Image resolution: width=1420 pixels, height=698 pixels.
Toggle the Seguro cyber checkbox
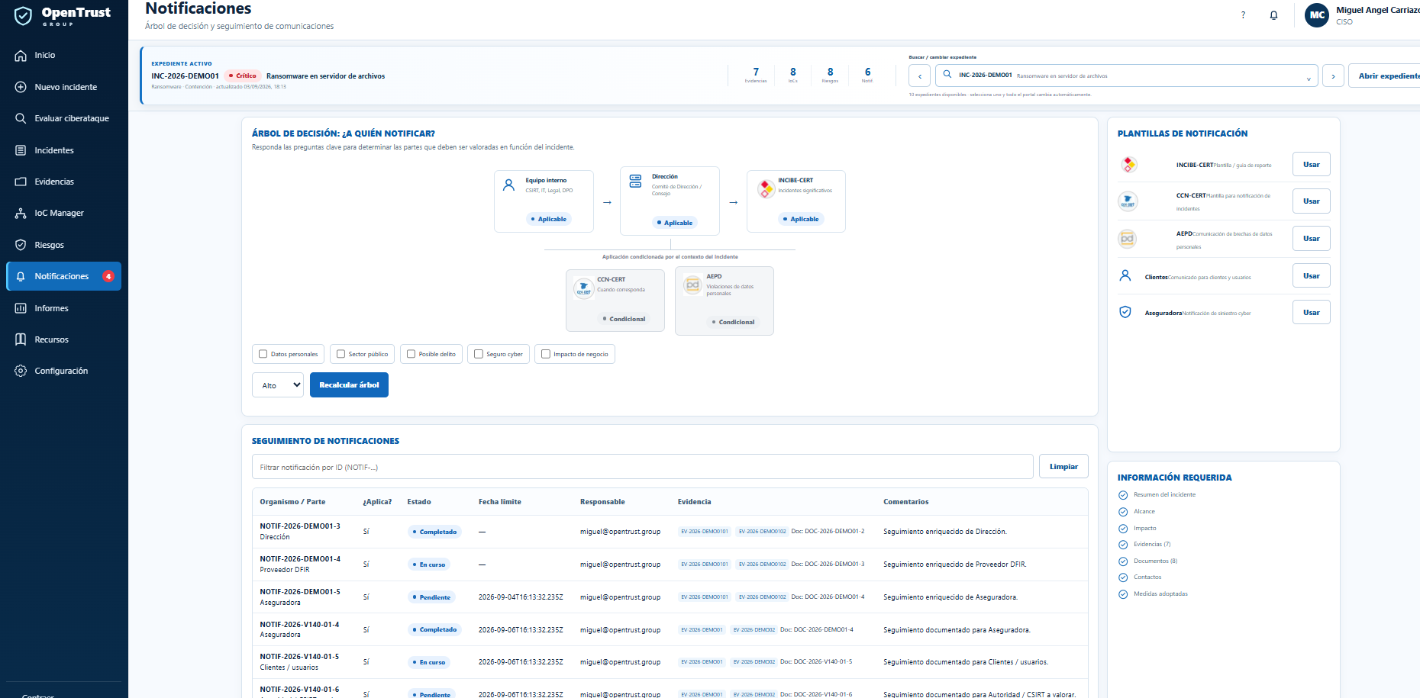[x=479, y=354]
